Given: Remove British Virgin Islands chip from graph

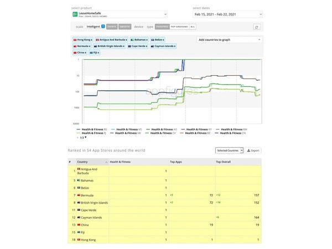Looking at the screenshot, I should pyautogui.click(x=123, y=46).
